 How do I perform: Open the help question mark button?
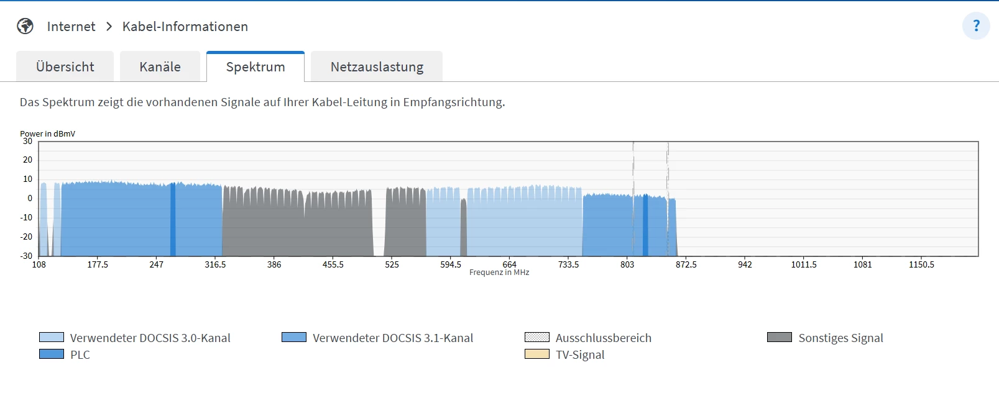976,26
